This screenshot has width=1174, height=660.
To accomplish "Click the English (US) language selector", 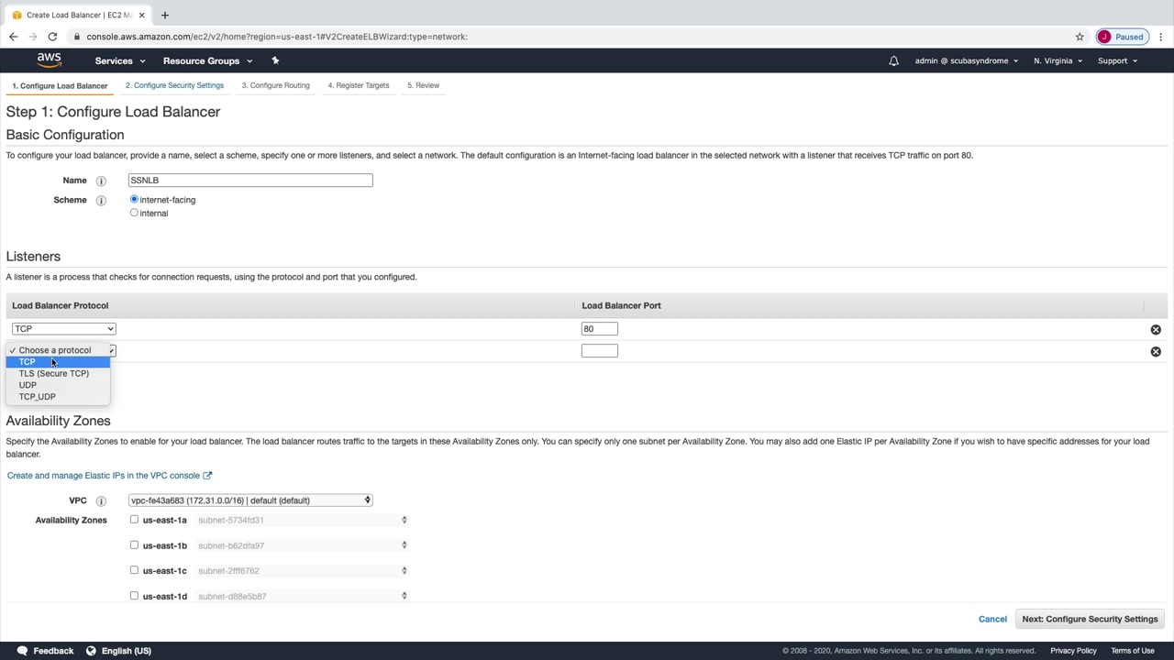I will (x=127, y=651).
